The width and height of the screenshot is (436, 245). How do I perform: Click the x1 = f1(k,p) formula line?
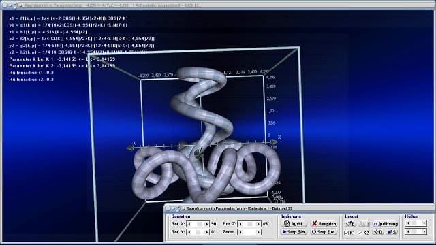pos(68,18)
